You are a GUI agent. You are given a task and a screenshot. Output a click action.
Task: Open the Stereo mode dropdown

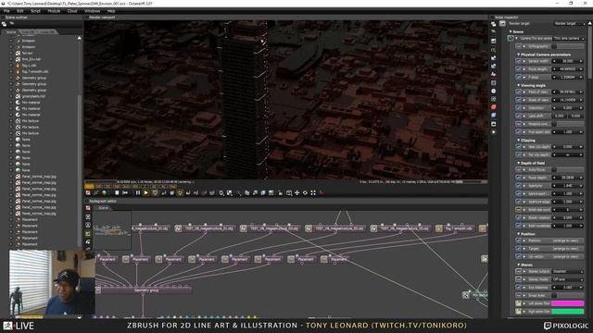tap(568, 279)
